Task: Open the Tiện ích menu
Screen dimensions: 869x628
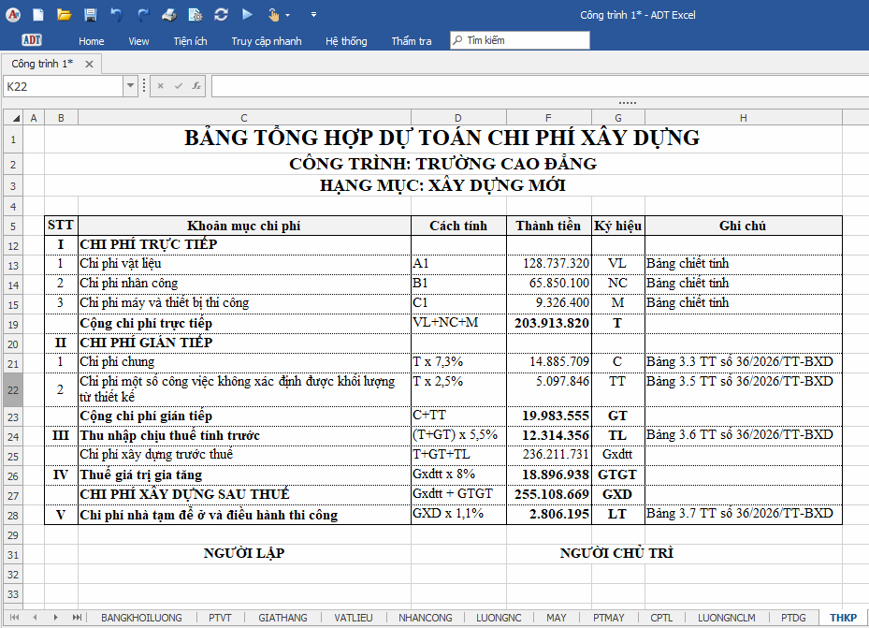Action: (x=190, y=41)
